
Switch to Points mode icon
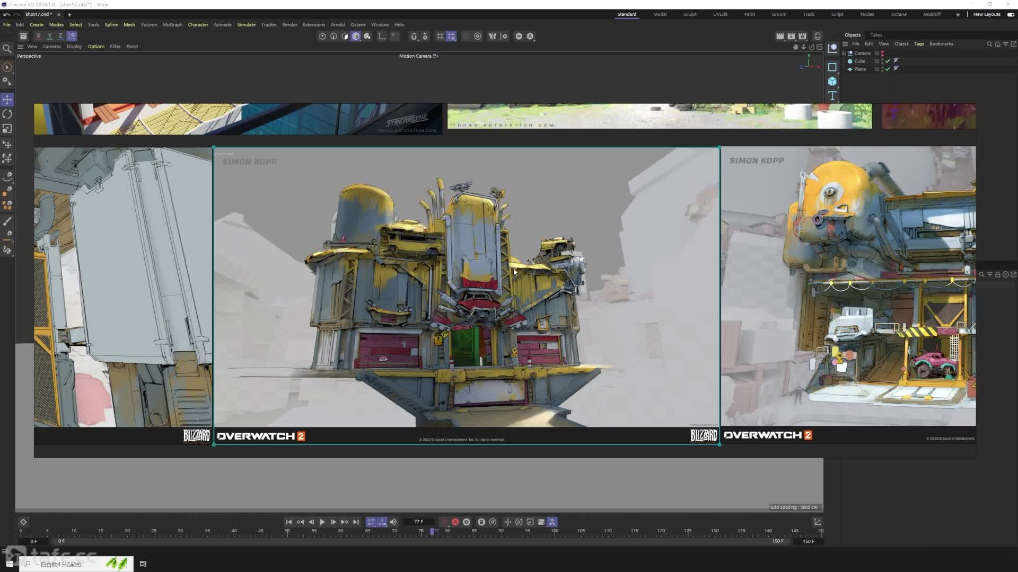(322, 36)
